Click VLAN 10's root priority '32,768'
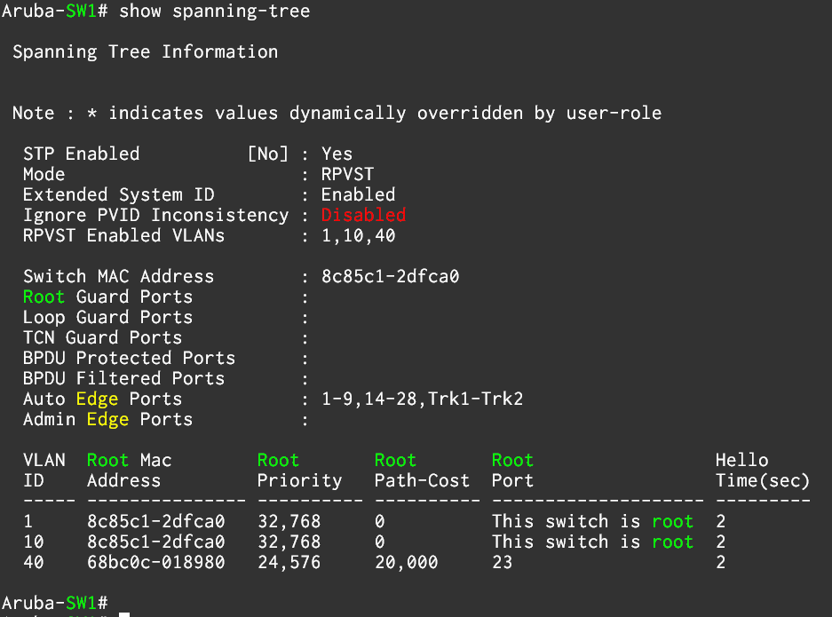Viewport: 832px width, 617px height. (x=289, y=542)
